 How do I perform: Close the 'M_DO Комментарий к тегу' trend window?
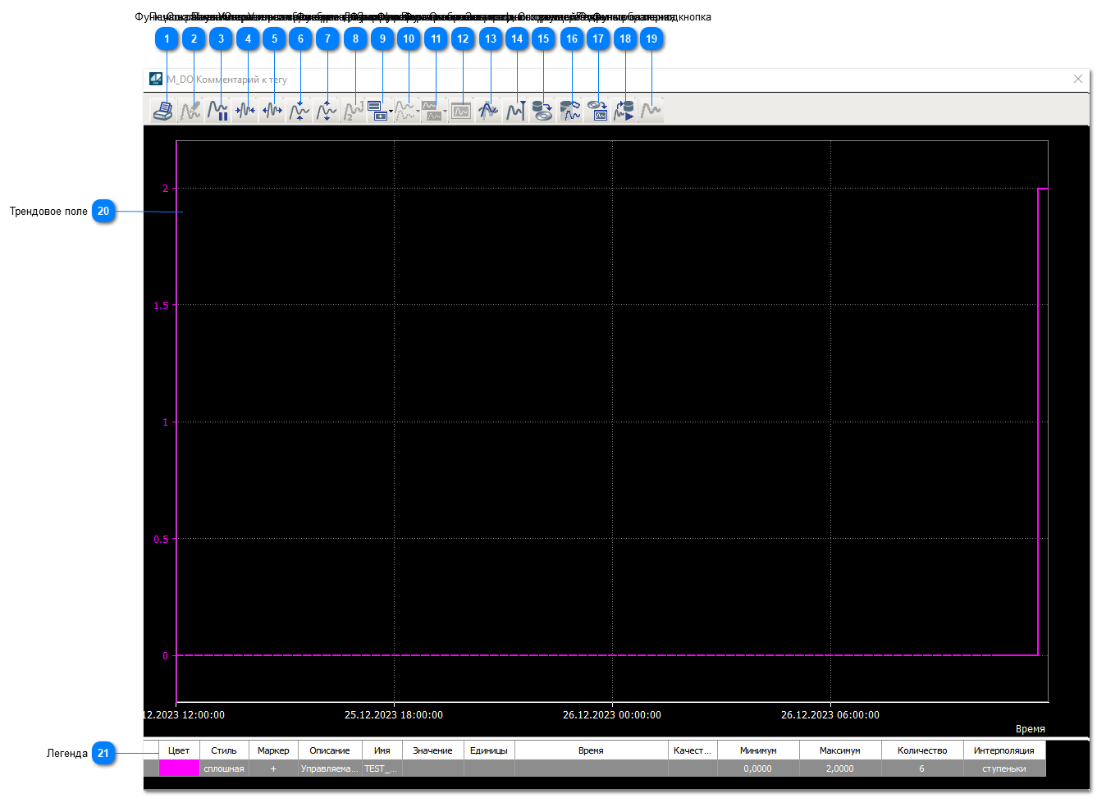pos(1078,79)
